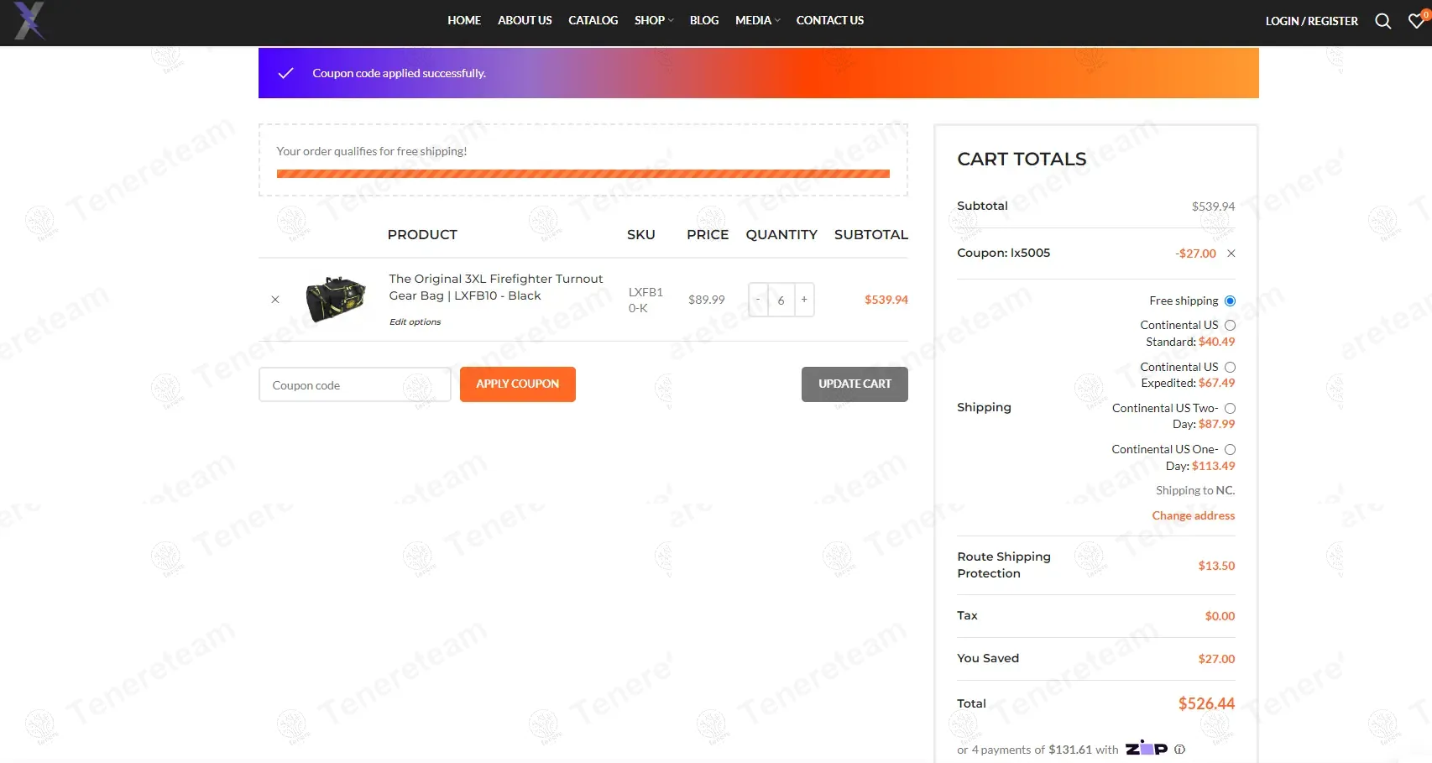
Task: Increase quantity with the plus button
Action: 804,300
